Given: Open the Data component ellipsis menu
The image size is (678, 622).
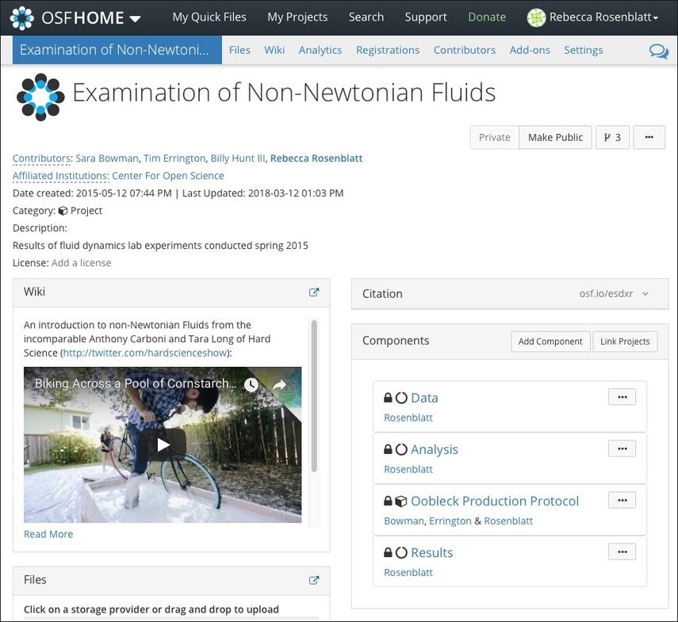Looking at the screenshot, I should coord(622,397).
